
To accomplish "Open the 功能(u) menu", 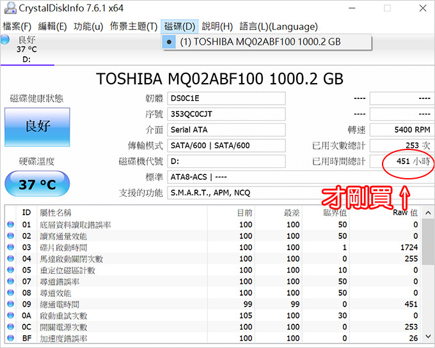I will 88,27.
